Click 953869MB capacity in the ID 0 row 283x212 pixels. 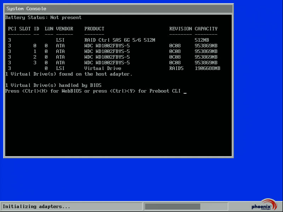tap(206, 46)
